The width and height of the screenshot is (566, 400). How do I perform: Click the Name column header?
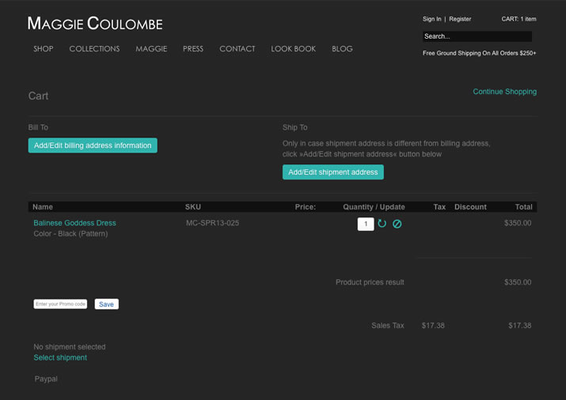tap(43, 207)
